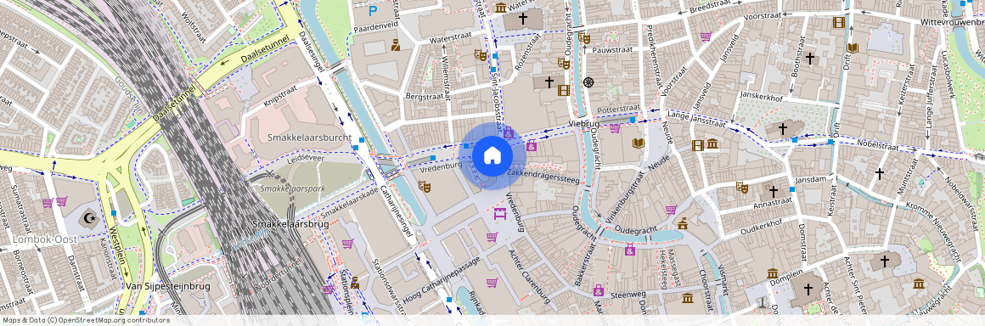The height and width of the screenshot is (326, 985).
Task: Click the theatre masks icon on Annastraat
Action: [x=742, y=187]
